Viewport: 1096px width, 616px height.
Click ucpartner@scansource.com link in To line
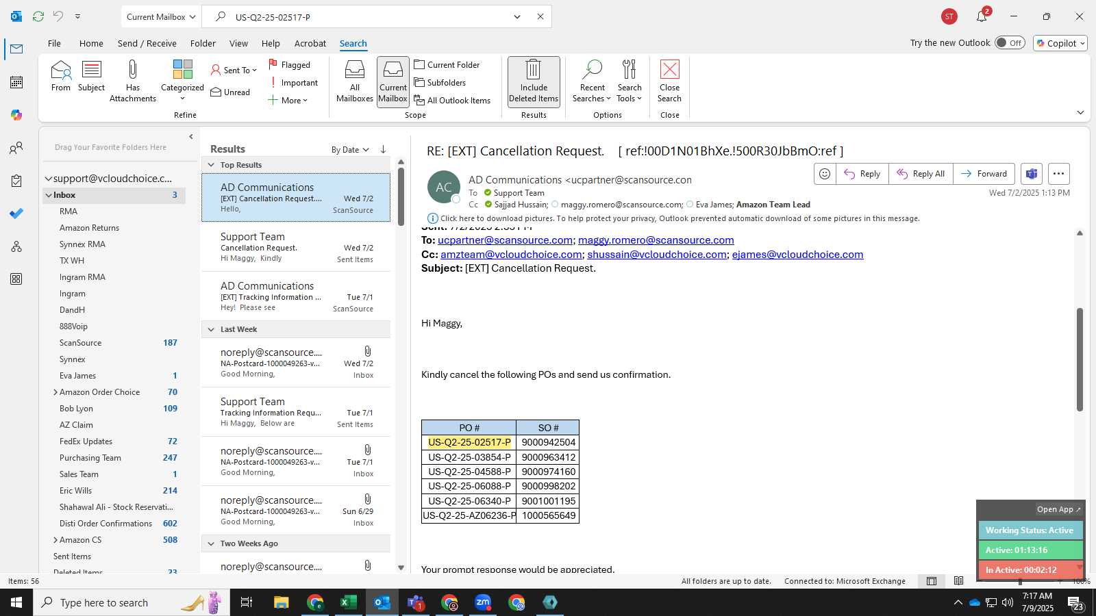505,240
